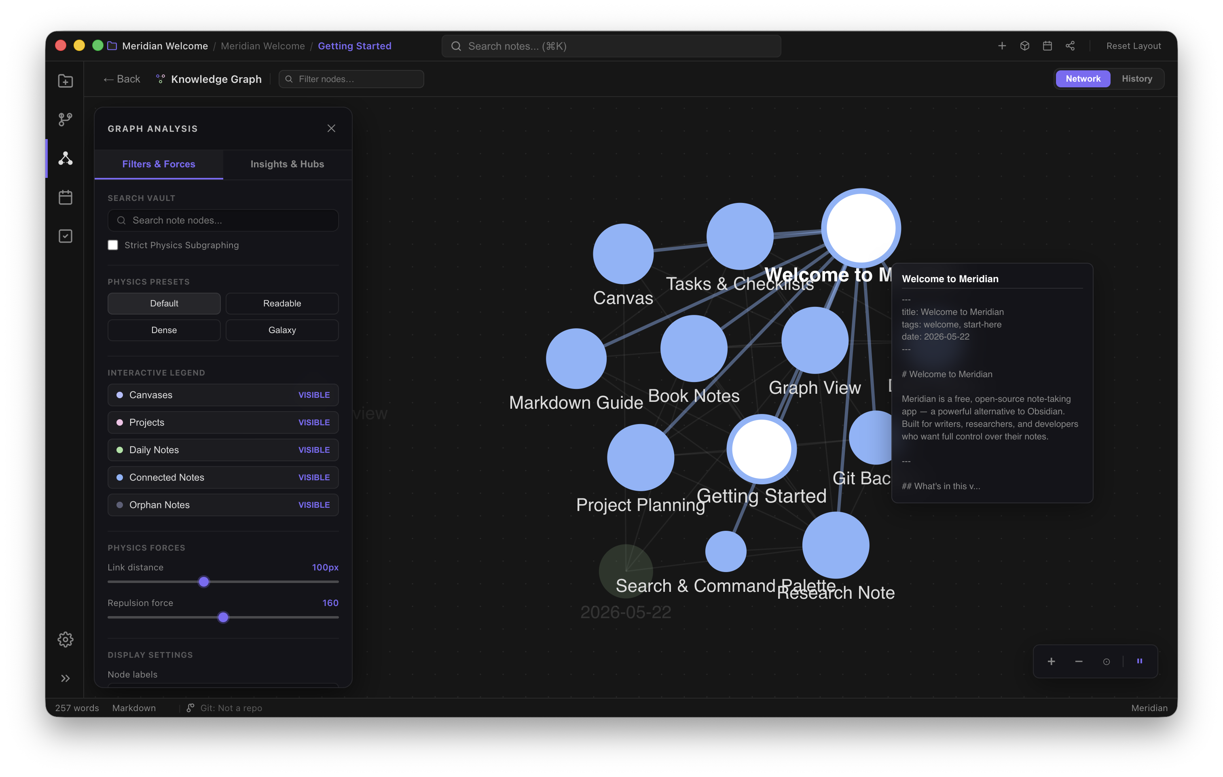
Task: Zoom out the graph with minus
Action: [1079, 661]
